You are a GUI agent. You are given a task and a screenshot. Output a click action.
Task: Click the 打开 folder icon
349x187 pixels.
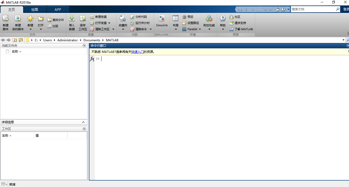click(41, 19)
